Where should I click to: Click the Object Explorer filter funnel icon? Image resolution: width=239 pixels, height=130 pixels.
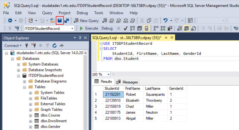pos(47,45)
